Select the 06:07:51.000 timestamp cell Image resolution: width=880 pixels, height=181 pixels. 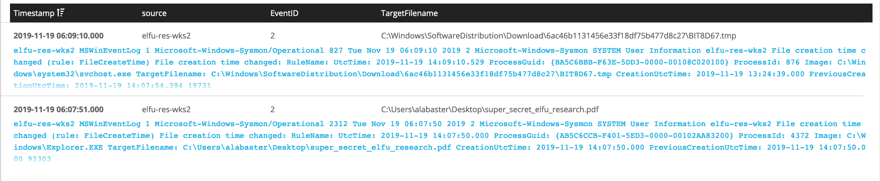coord(59,109)
